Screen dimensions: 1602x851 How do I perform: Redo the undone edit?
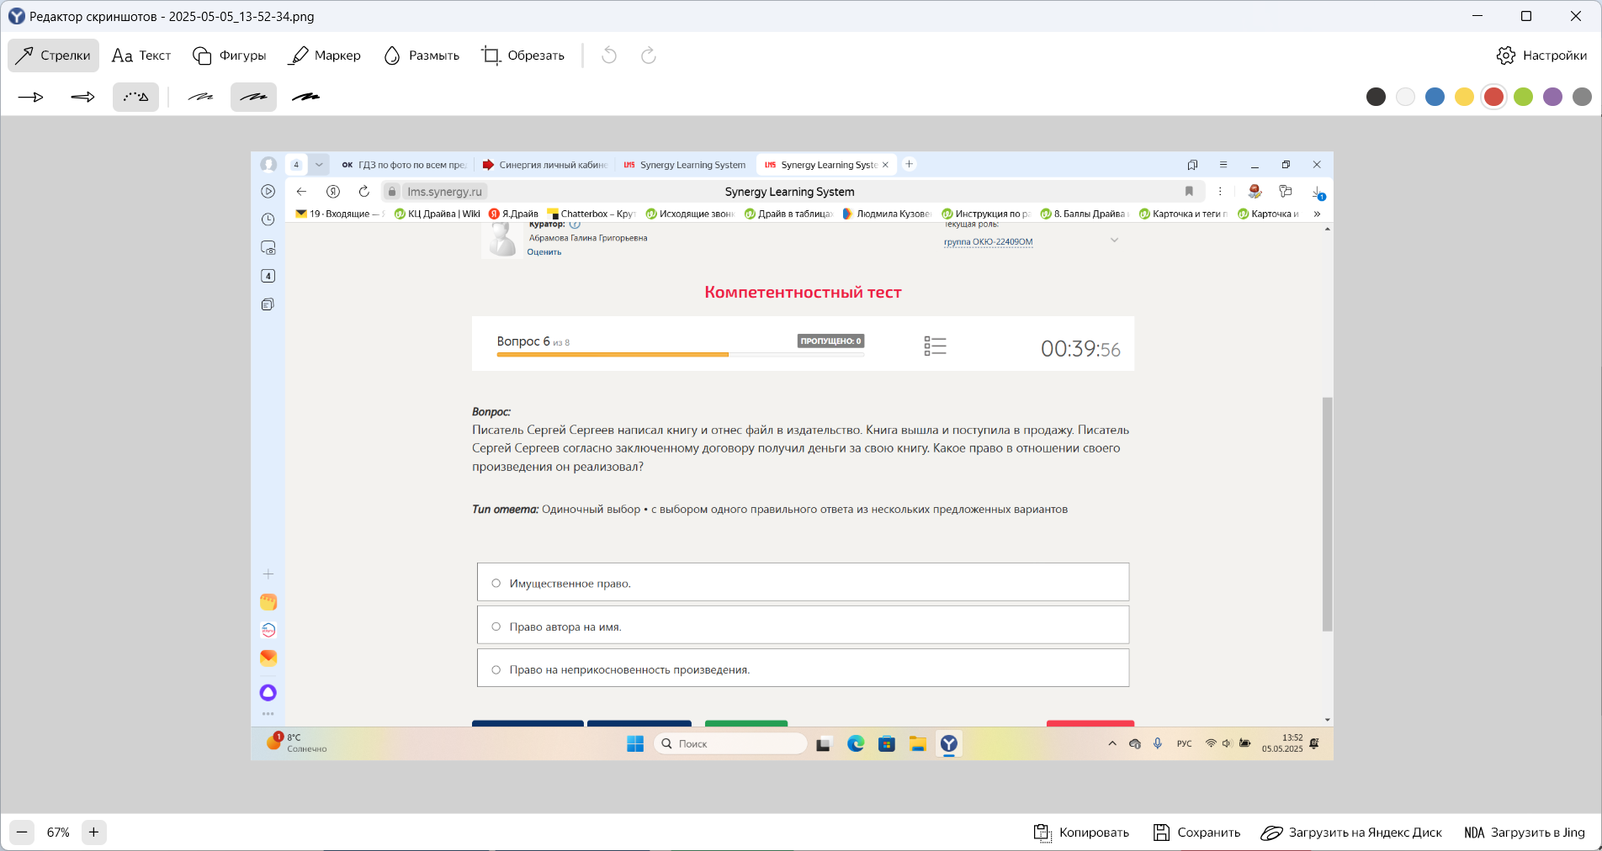pos(649,55)
